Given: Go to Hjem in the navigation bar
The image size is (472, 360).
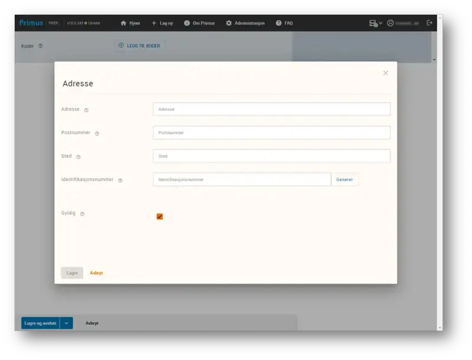Looking at the screenshot, I should pyautogui.click(x=130, y=23).
